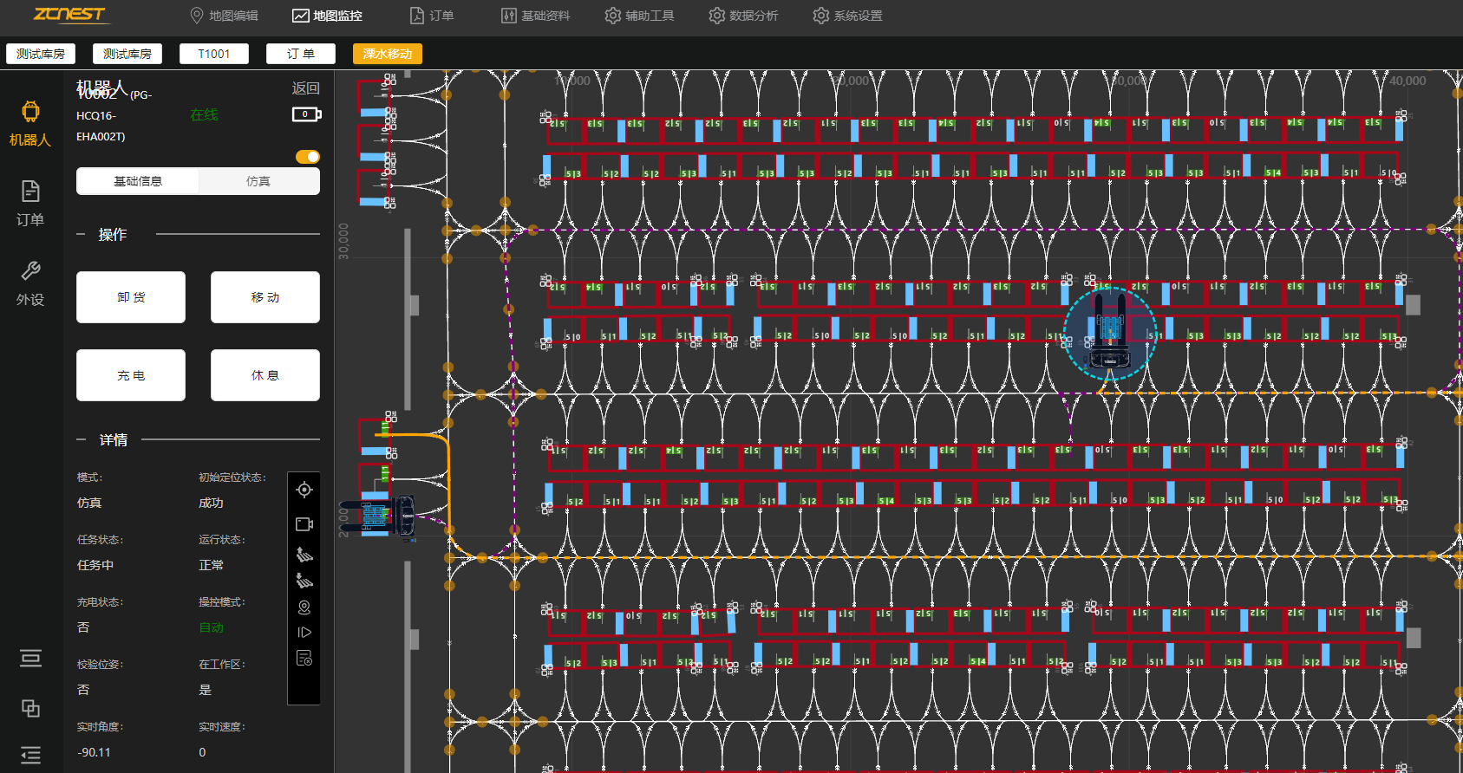Switch to the 仿真 tab
Image resolution: width=1463 pixels, height=773 pixels.
click(x=258, y=181)
